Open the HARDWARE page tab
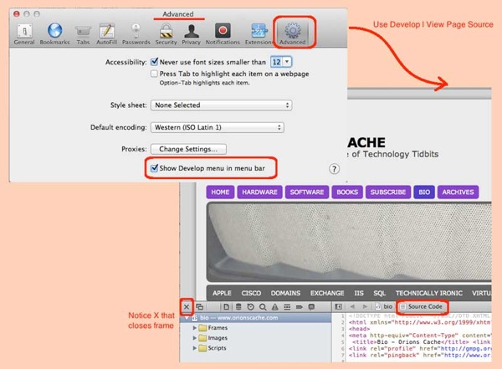Viewport: 502px width, 369px height. 259,192
